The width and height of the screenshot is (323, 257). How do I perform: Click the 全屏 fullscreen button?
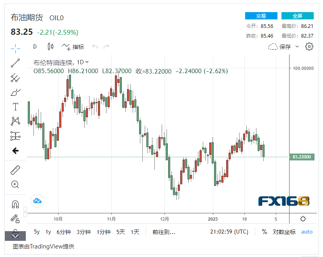point(298,15)
